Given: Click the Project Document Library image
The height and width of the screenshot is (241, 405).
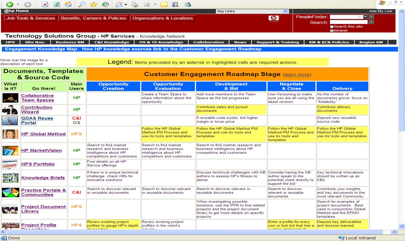Looking at the screenshot, I should pos(10,209).
